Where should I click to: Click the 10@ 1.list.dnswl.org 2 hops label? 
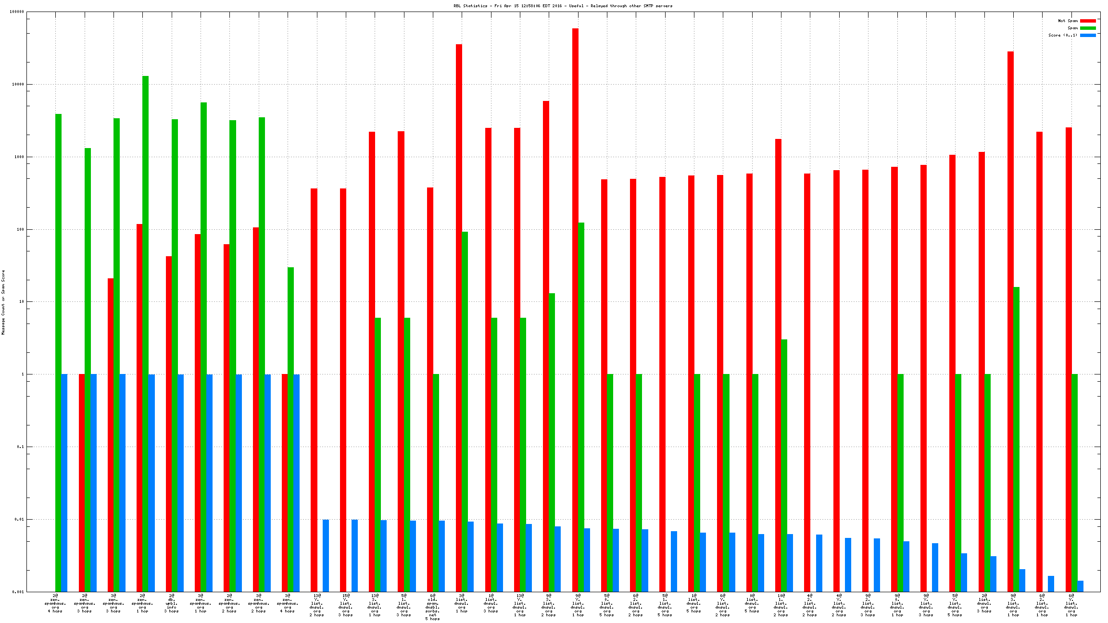(x=781, y=605)
